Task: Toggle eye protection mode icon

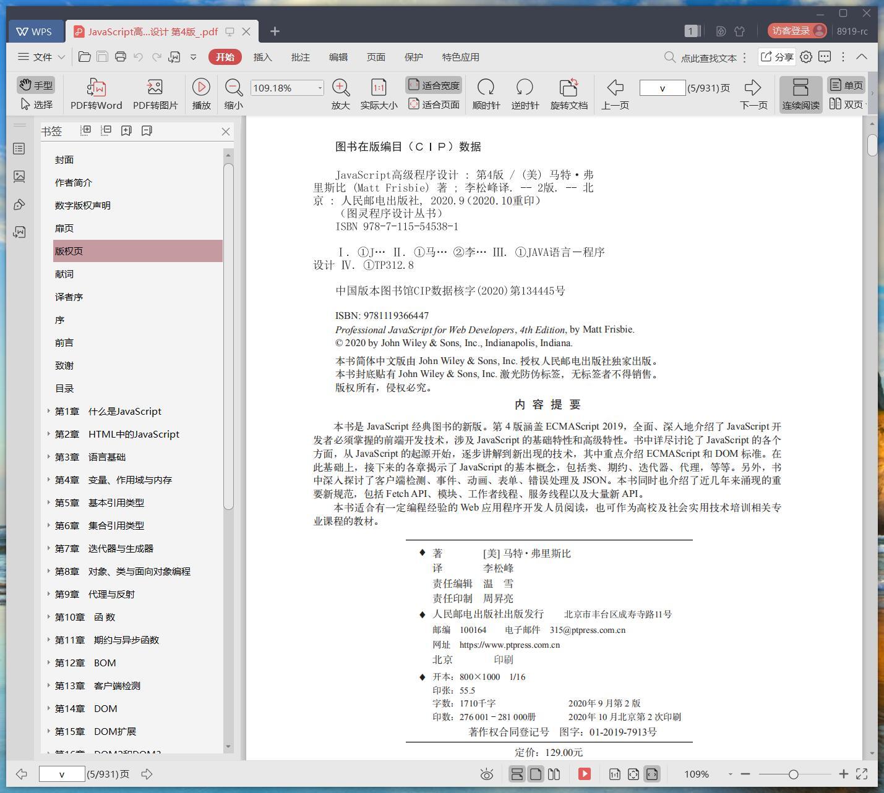Action: [487, 774]
